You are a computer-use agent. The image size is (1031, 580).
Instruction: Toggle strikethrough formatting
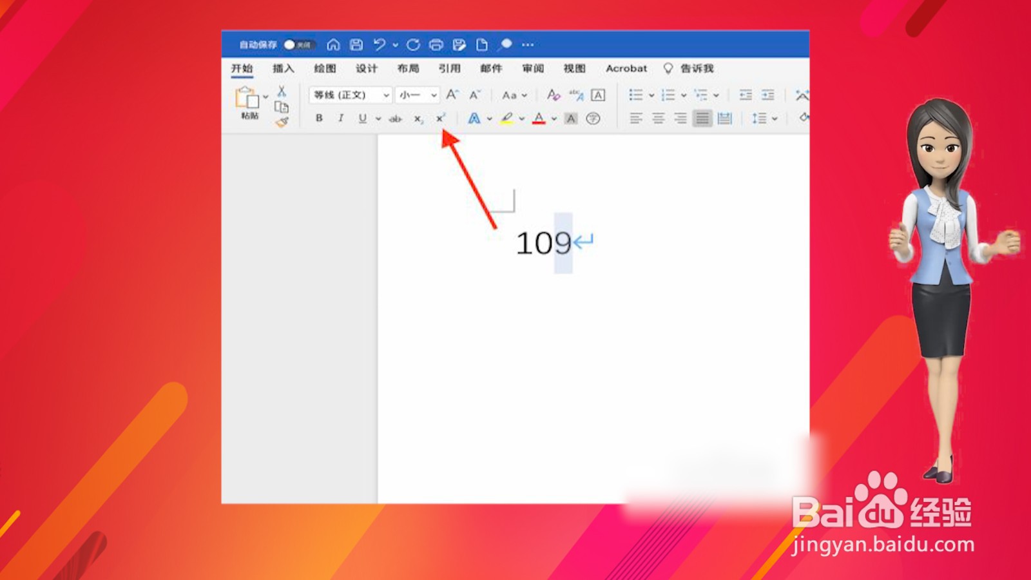(x=396, y=119)
